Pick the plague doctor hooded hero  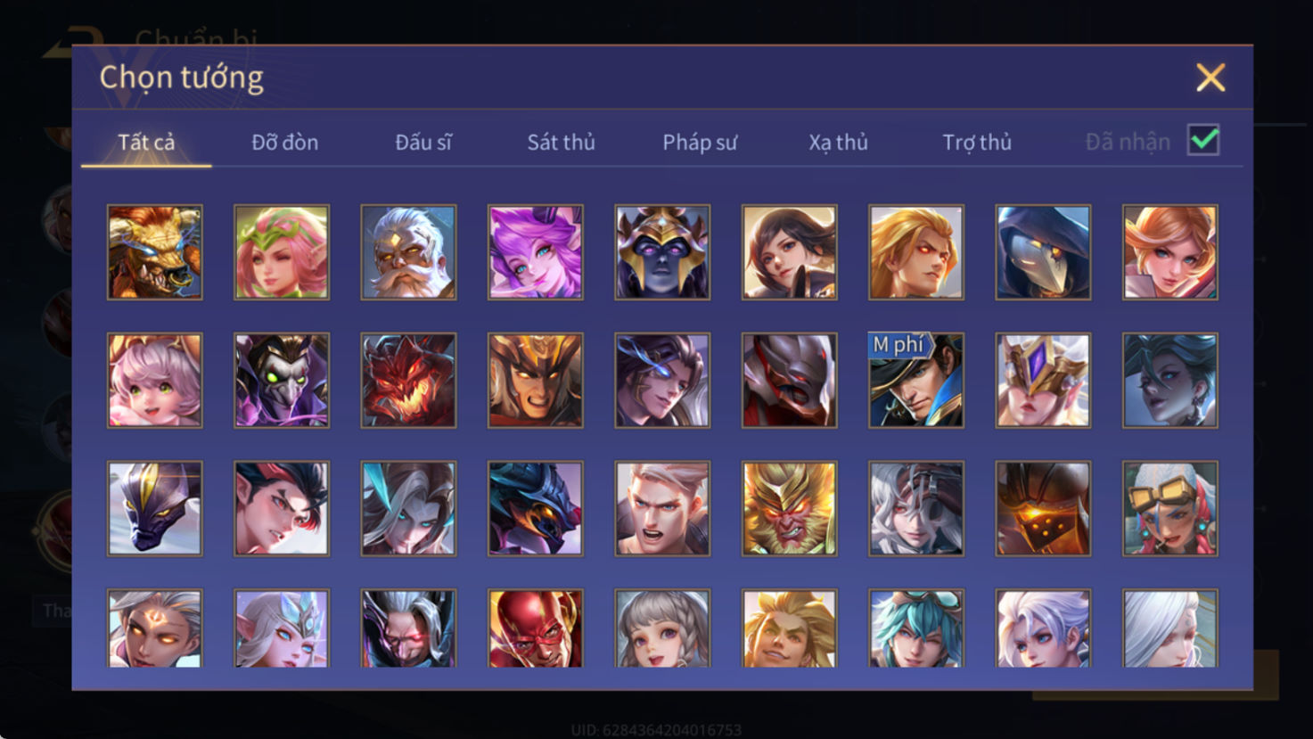(x=1043, y=252)
